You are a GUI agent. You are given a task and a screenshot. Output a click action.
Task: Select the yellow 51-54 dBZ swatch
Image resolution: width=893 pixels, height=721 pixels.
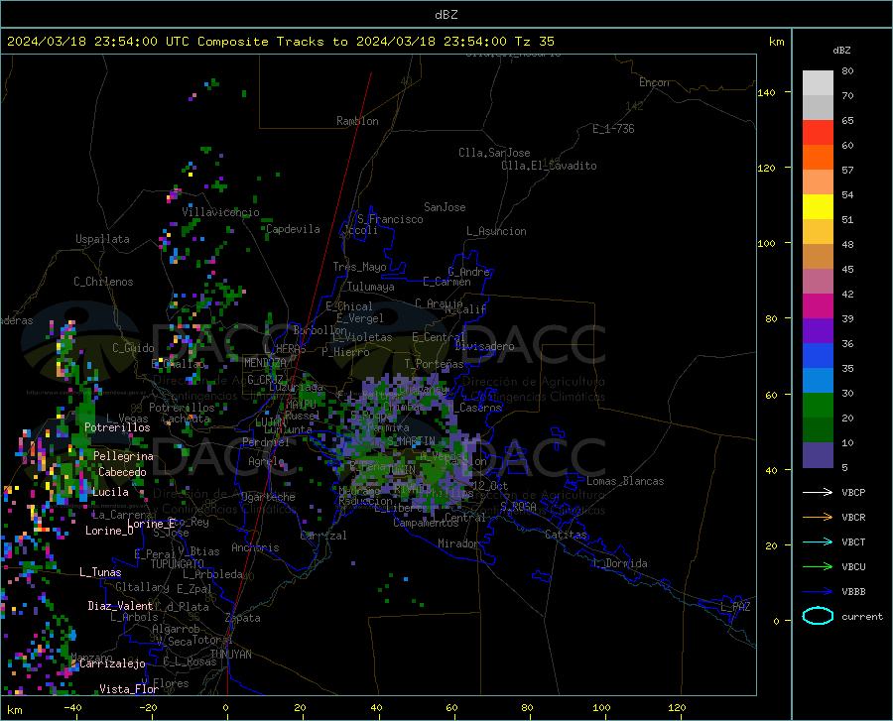818,207
